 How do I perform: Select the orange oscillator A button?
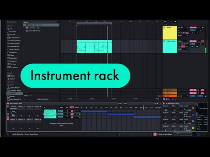pyautogui.click(x=193, y=108)
